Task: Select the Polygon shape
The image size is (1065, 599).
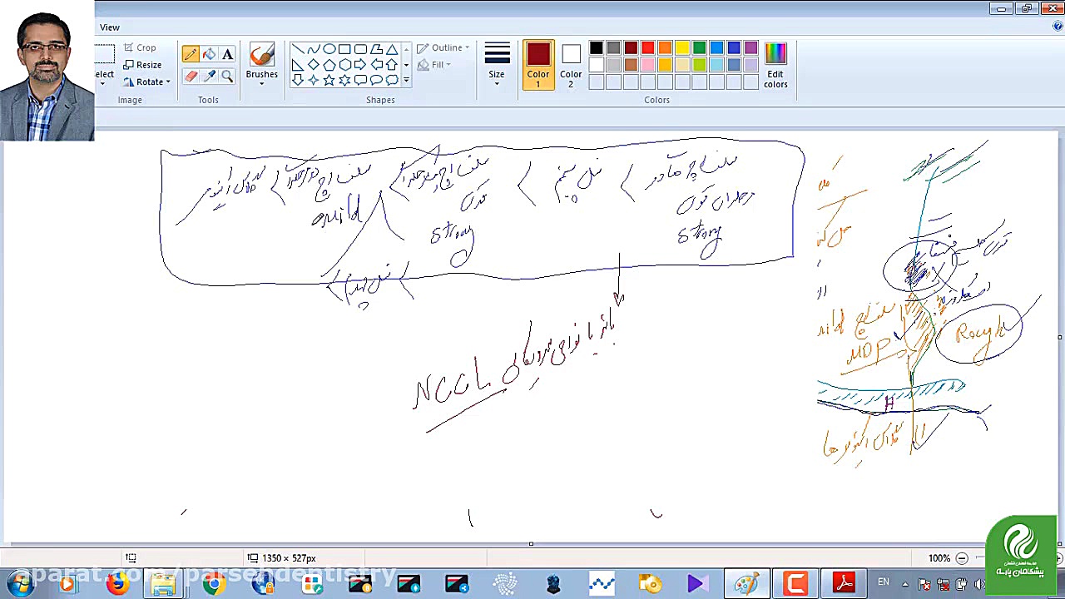Action: point(377,49)
